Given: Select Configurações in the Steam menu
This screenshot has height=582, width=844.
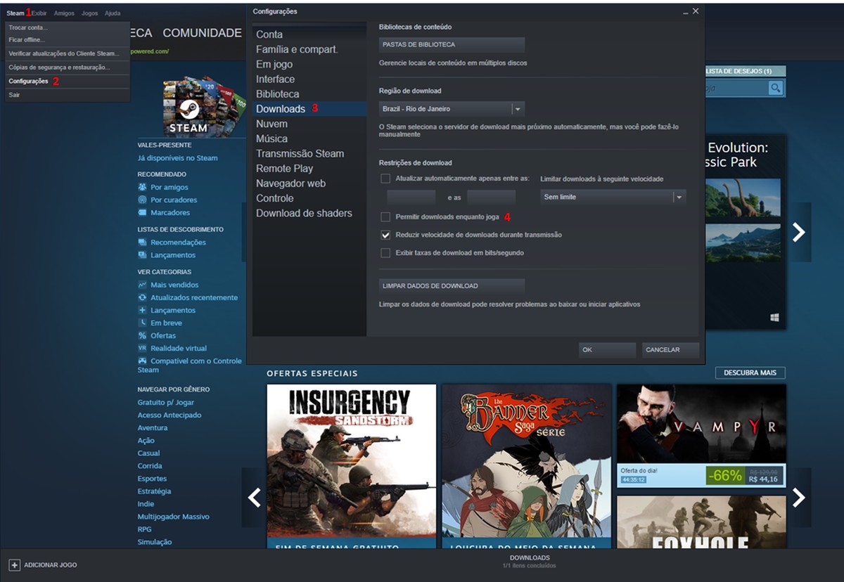Looking at the screenshot, I should (68, 81).
